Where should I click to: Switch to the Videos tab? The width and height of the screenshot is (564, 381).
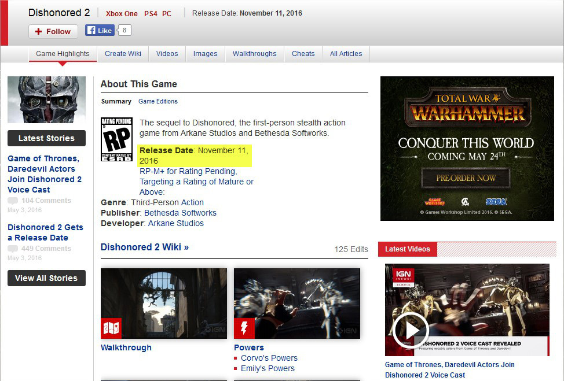[x=167, y=54]
